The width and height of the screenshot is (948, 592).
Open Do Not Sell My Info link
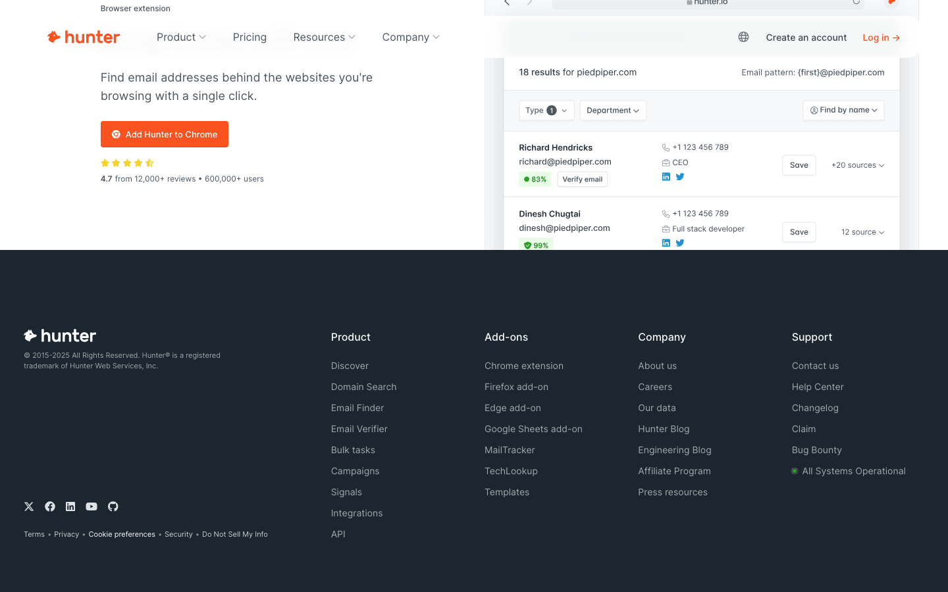pyautogui.click(x=235, y=534)
